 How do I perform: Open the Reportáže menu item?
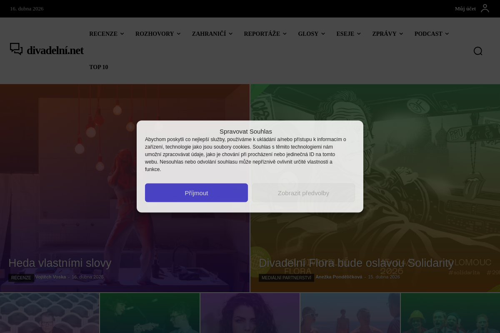pyautogui.click(x=262, y=34)
